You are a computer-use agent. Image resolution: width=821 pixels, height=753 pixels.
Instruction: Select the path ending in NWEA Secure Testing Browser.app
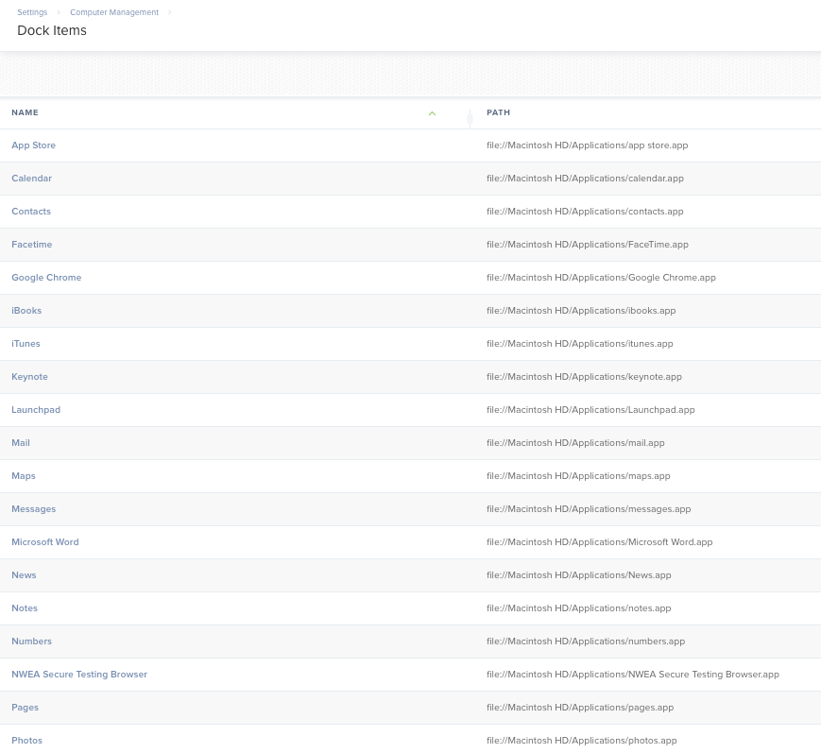click(x=632, y=675)
